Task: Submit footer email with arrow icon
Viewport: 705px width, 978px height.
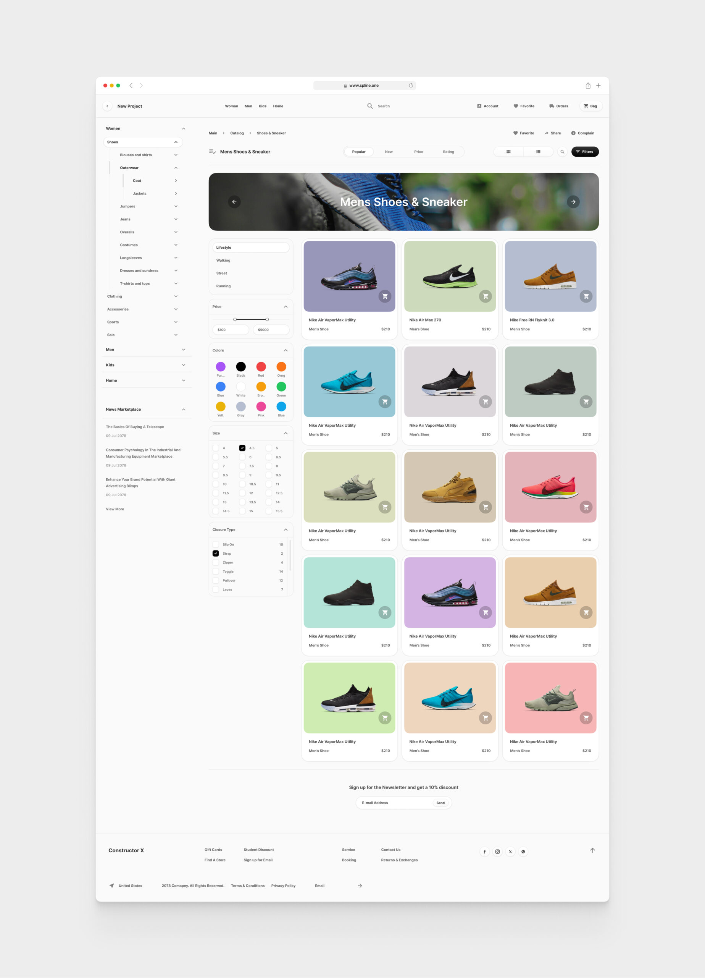Action: pyautogui.click(x=360, y=886)
